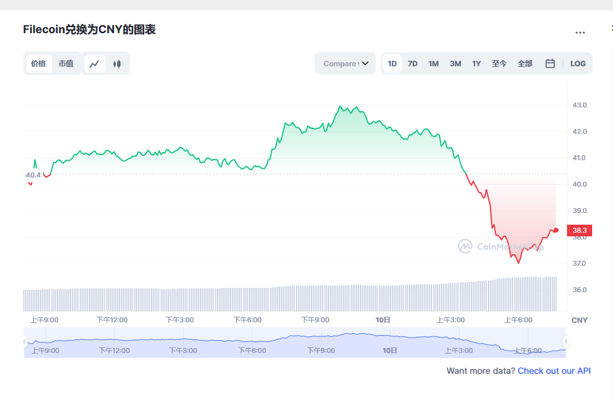Click the 全部 range option
The width and height of the screenshot is (613, 399).
[525, 63]
